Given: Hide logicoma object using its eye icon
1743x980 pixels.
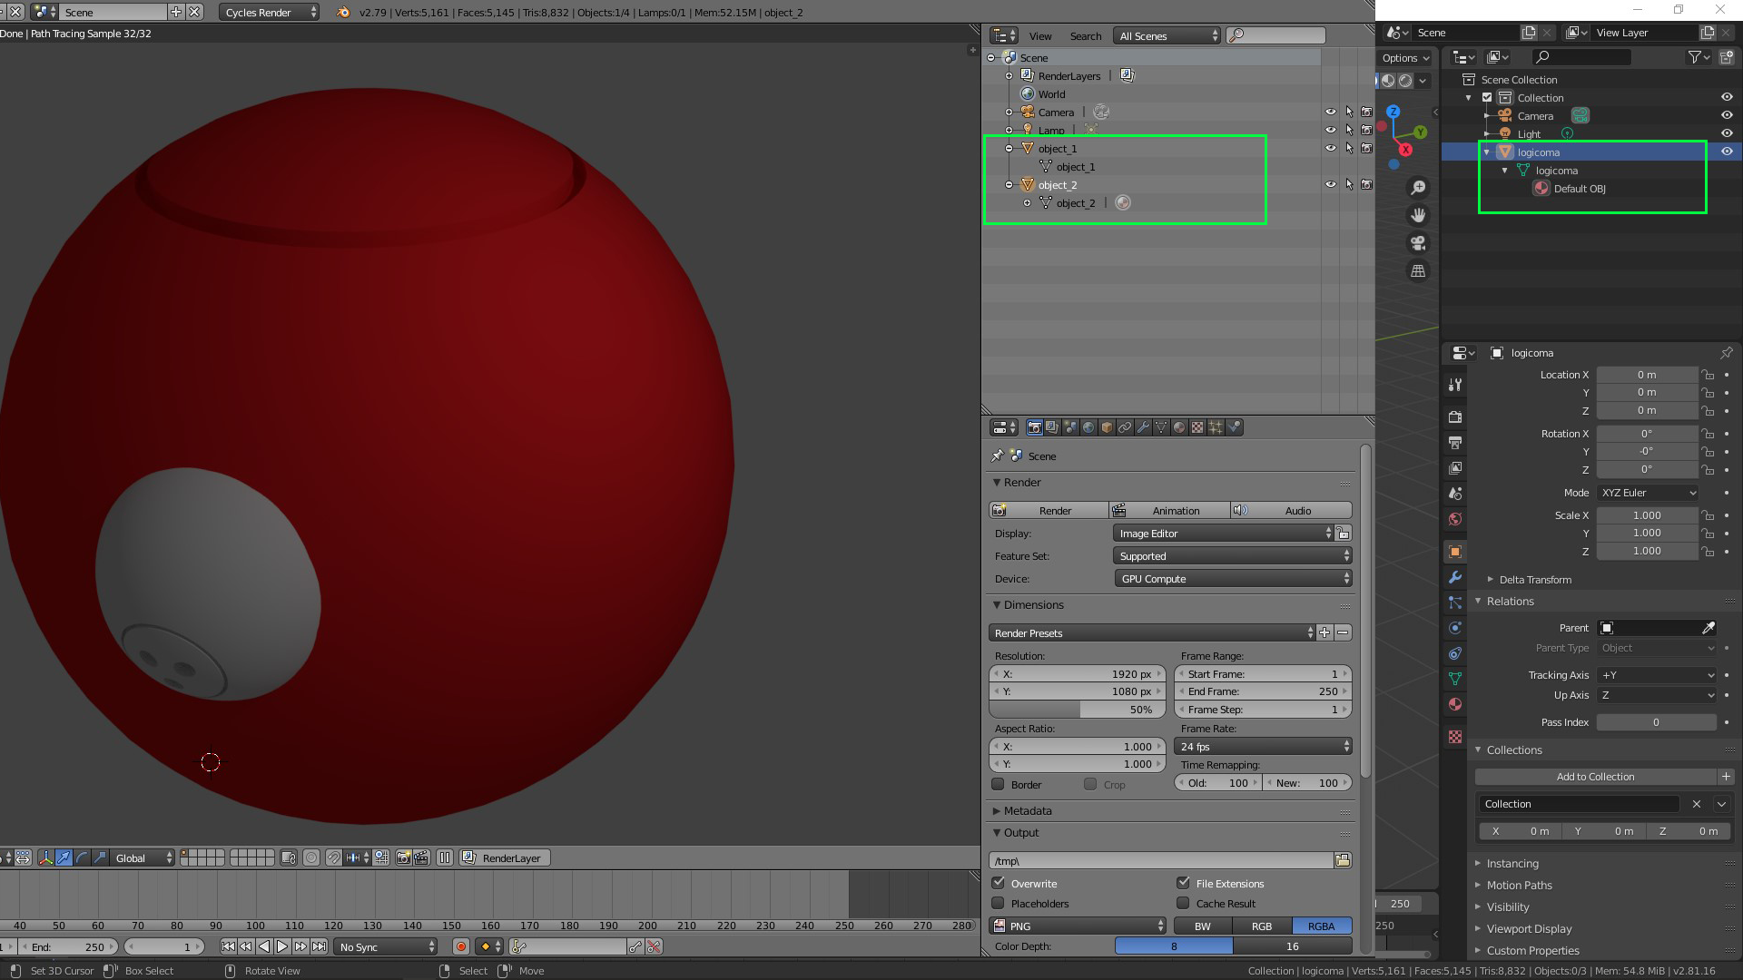Looking at the screenshot, I should [x=1727, y=152].
